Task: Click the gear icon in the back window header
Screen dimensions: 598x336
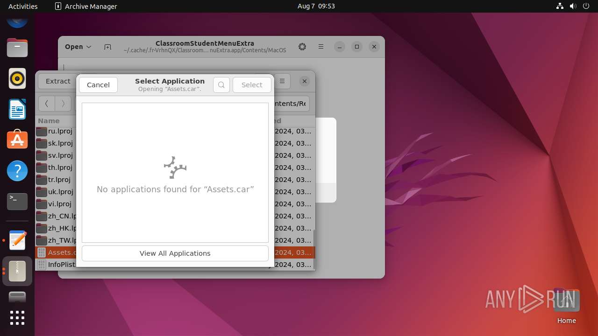Action: coord(302,47)
